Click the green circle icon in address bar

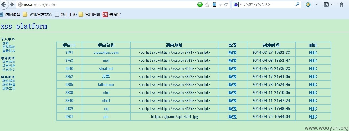coord(200,4)
